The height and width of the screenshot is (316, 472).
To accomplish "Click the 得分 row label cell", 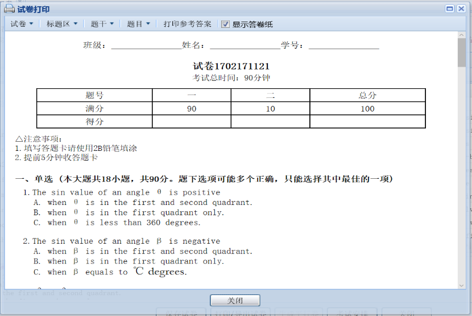I will (94, 122).
